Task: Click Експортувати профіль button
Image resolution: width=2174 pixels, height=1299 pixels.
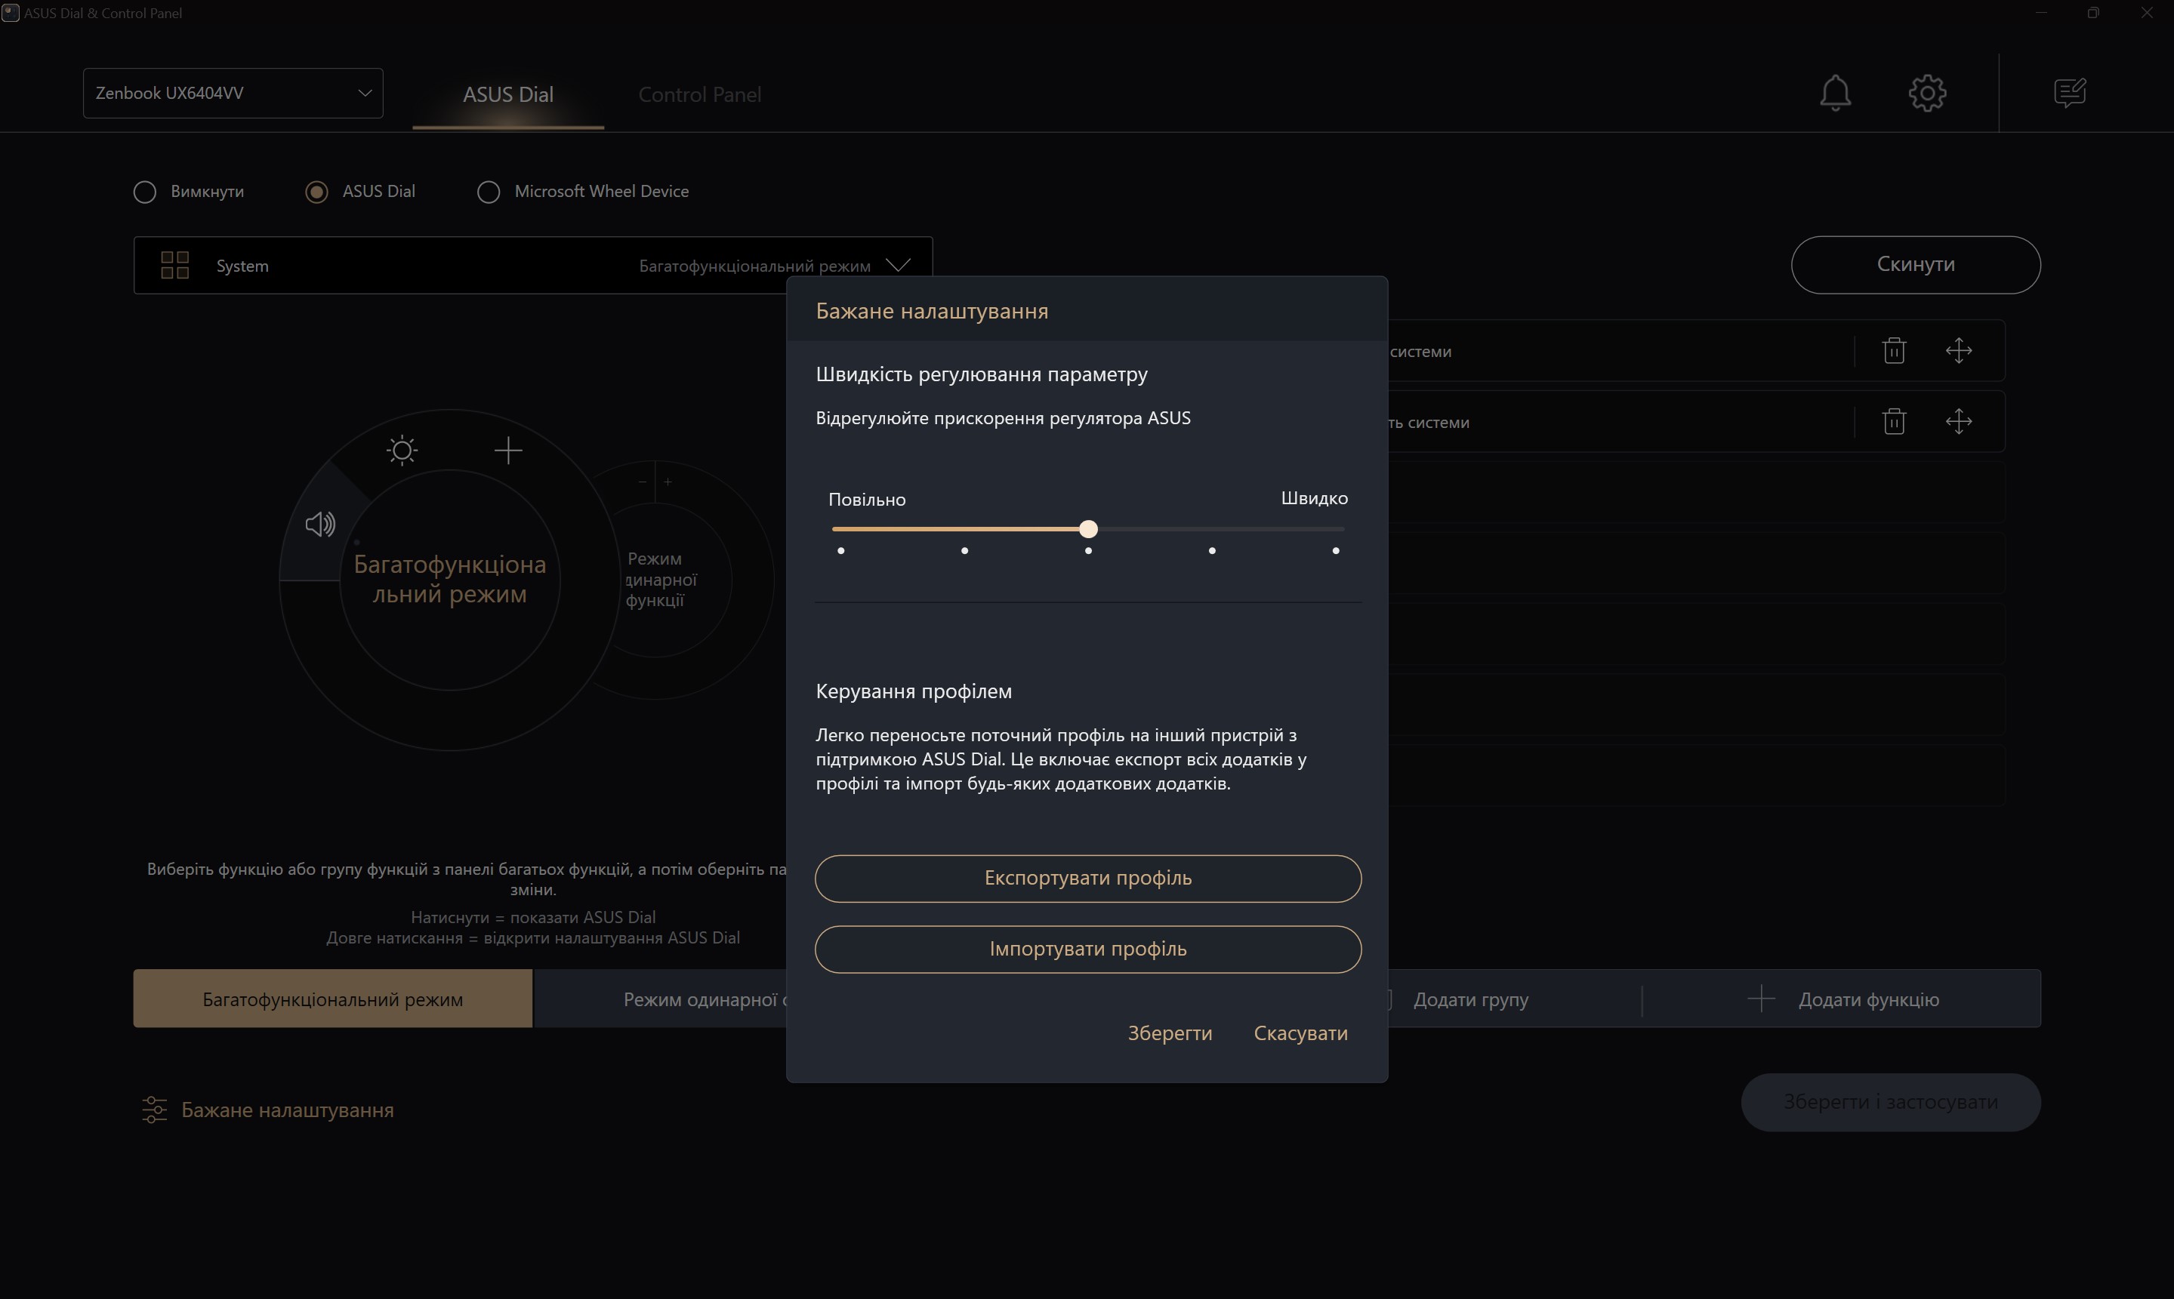Action: (x=1087, y=878)
